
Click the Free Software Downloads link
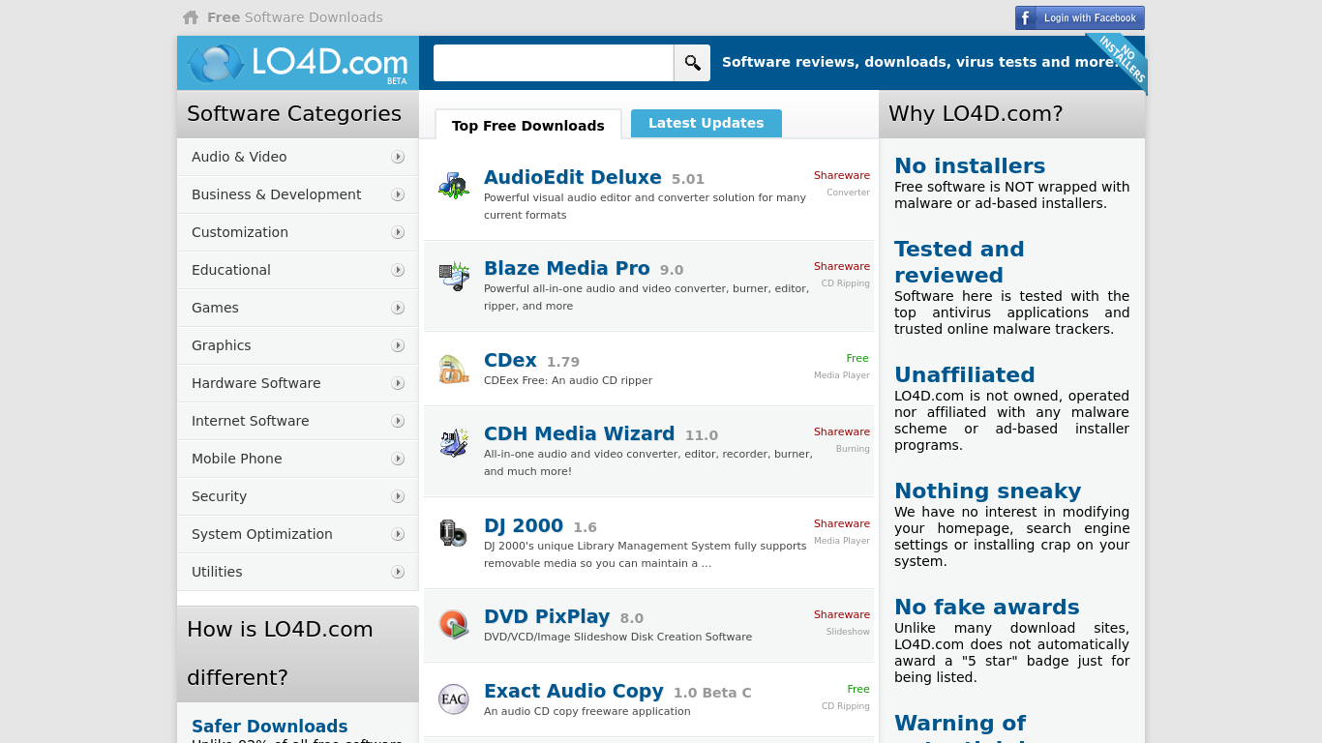point(295,17)
